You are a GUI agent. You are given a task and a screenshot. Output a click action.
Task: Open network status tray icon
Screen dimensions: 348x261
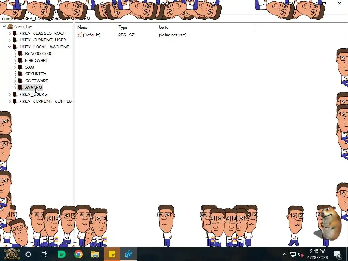pos(293,254)
